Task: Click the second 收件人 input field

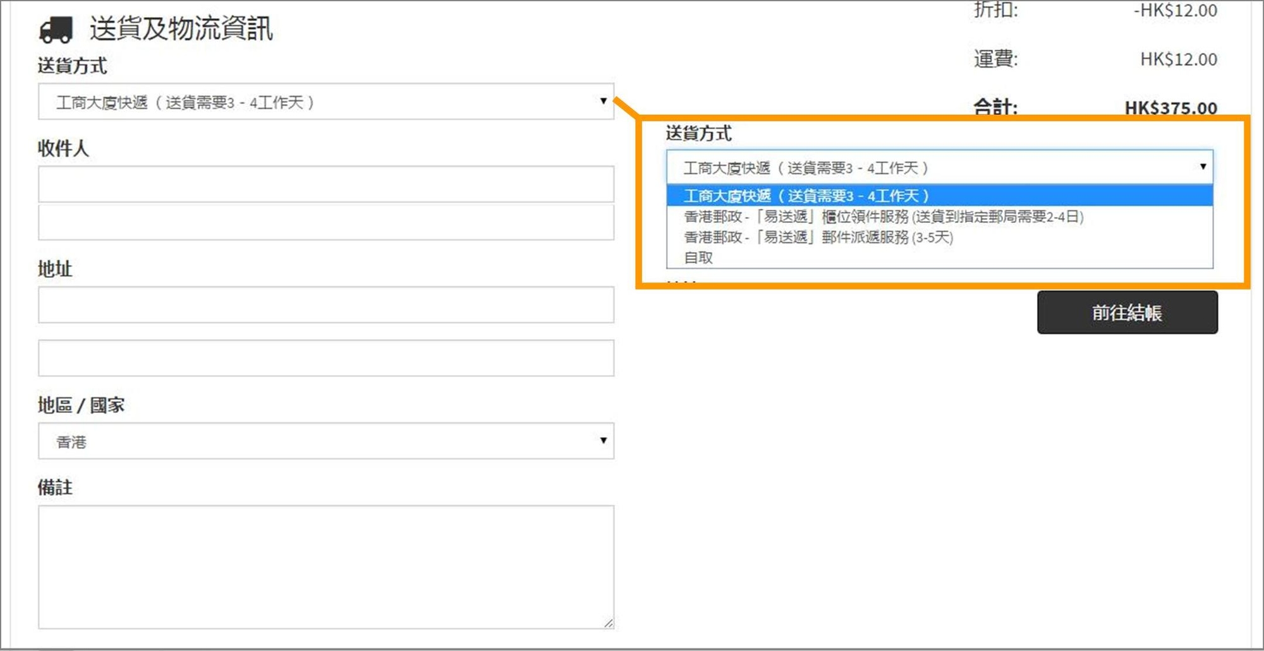Action: pyautogui.click(x=325, y=222)
